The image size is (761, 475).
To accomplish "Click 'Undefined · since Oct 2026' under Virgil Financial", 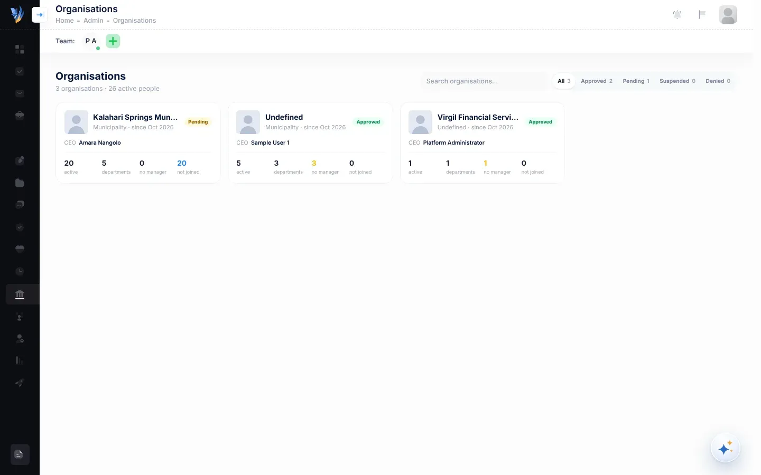I will [x=475, y=128].
